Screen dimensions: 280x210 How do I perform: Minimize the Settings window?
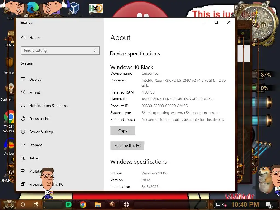click(x=204, y=22)
